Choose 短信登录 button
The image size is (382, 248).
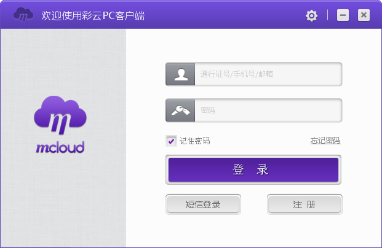tap(203, 204)
